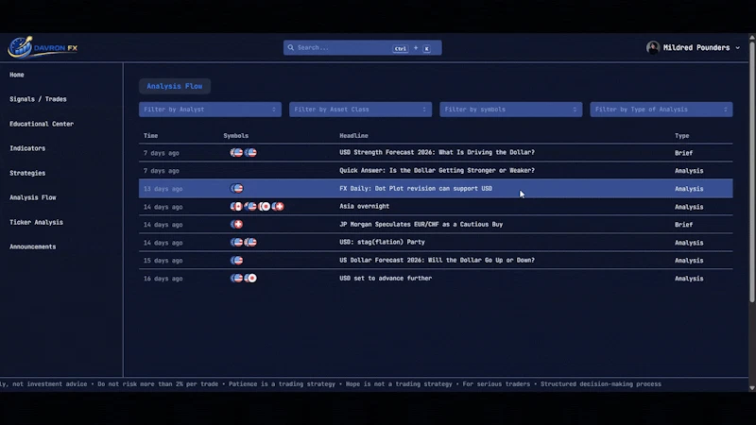Click the Swiss flag in the JP Morgan row
This screenshot has width=756, height=425.
[237, 225]
